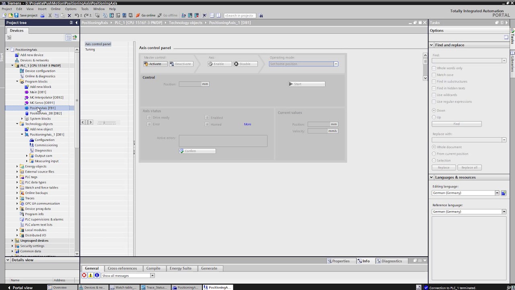Viewport: 515px width, 290px height.
Task: Click the More link in Axis status
Action: coord(247,124)
